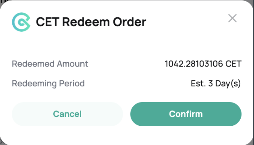Click the word "Redeem" in the title
The width and height of the screenshot is (254, 145).
86,22
